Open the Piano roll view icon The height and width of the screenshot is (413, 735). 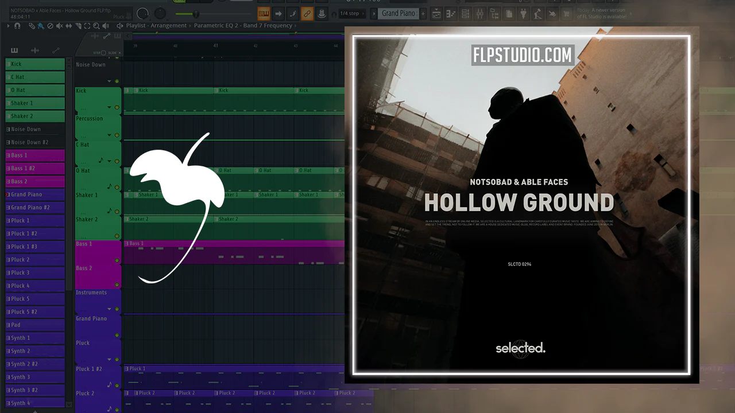tap(452, 13)
